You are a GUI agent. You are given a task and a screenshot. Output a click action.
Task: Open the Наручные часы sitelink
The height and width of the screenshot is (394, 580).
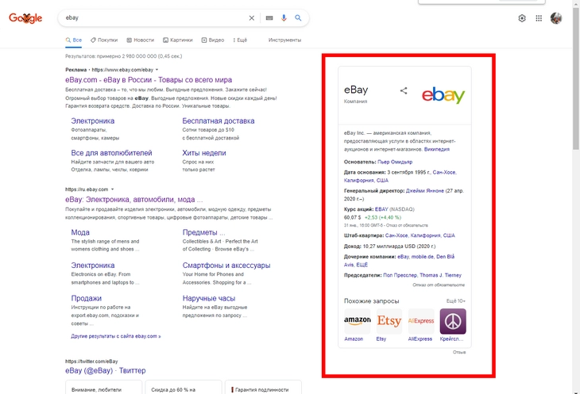[x=209, y=298]
